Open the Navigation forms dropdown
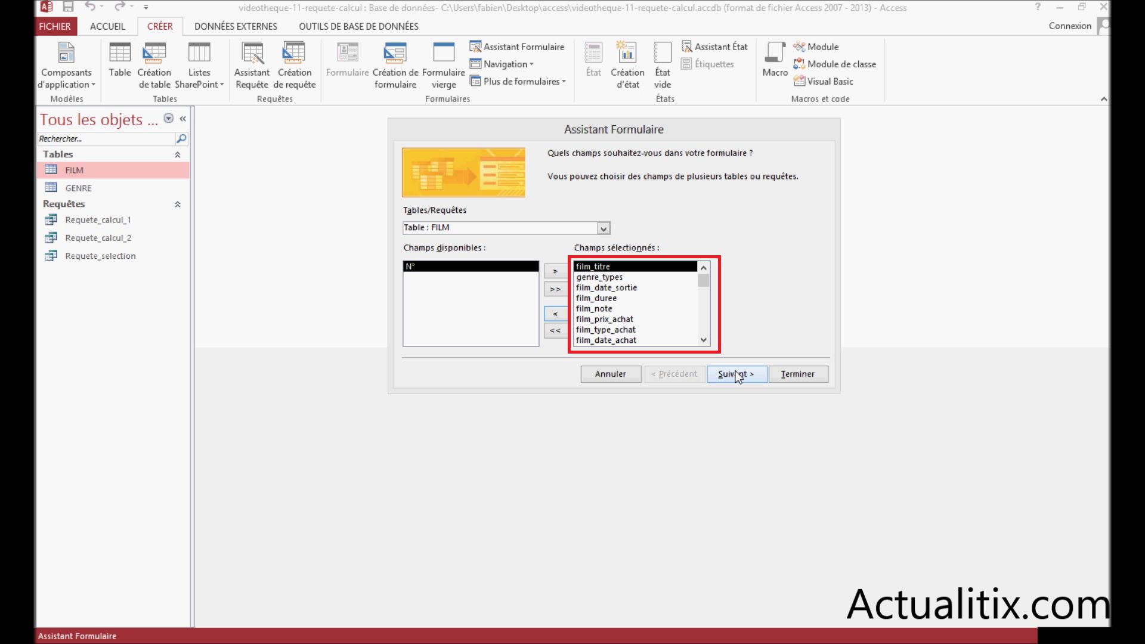Image resolution: width=1145 pixels, height=644 pixels. (x=502, y=64)
